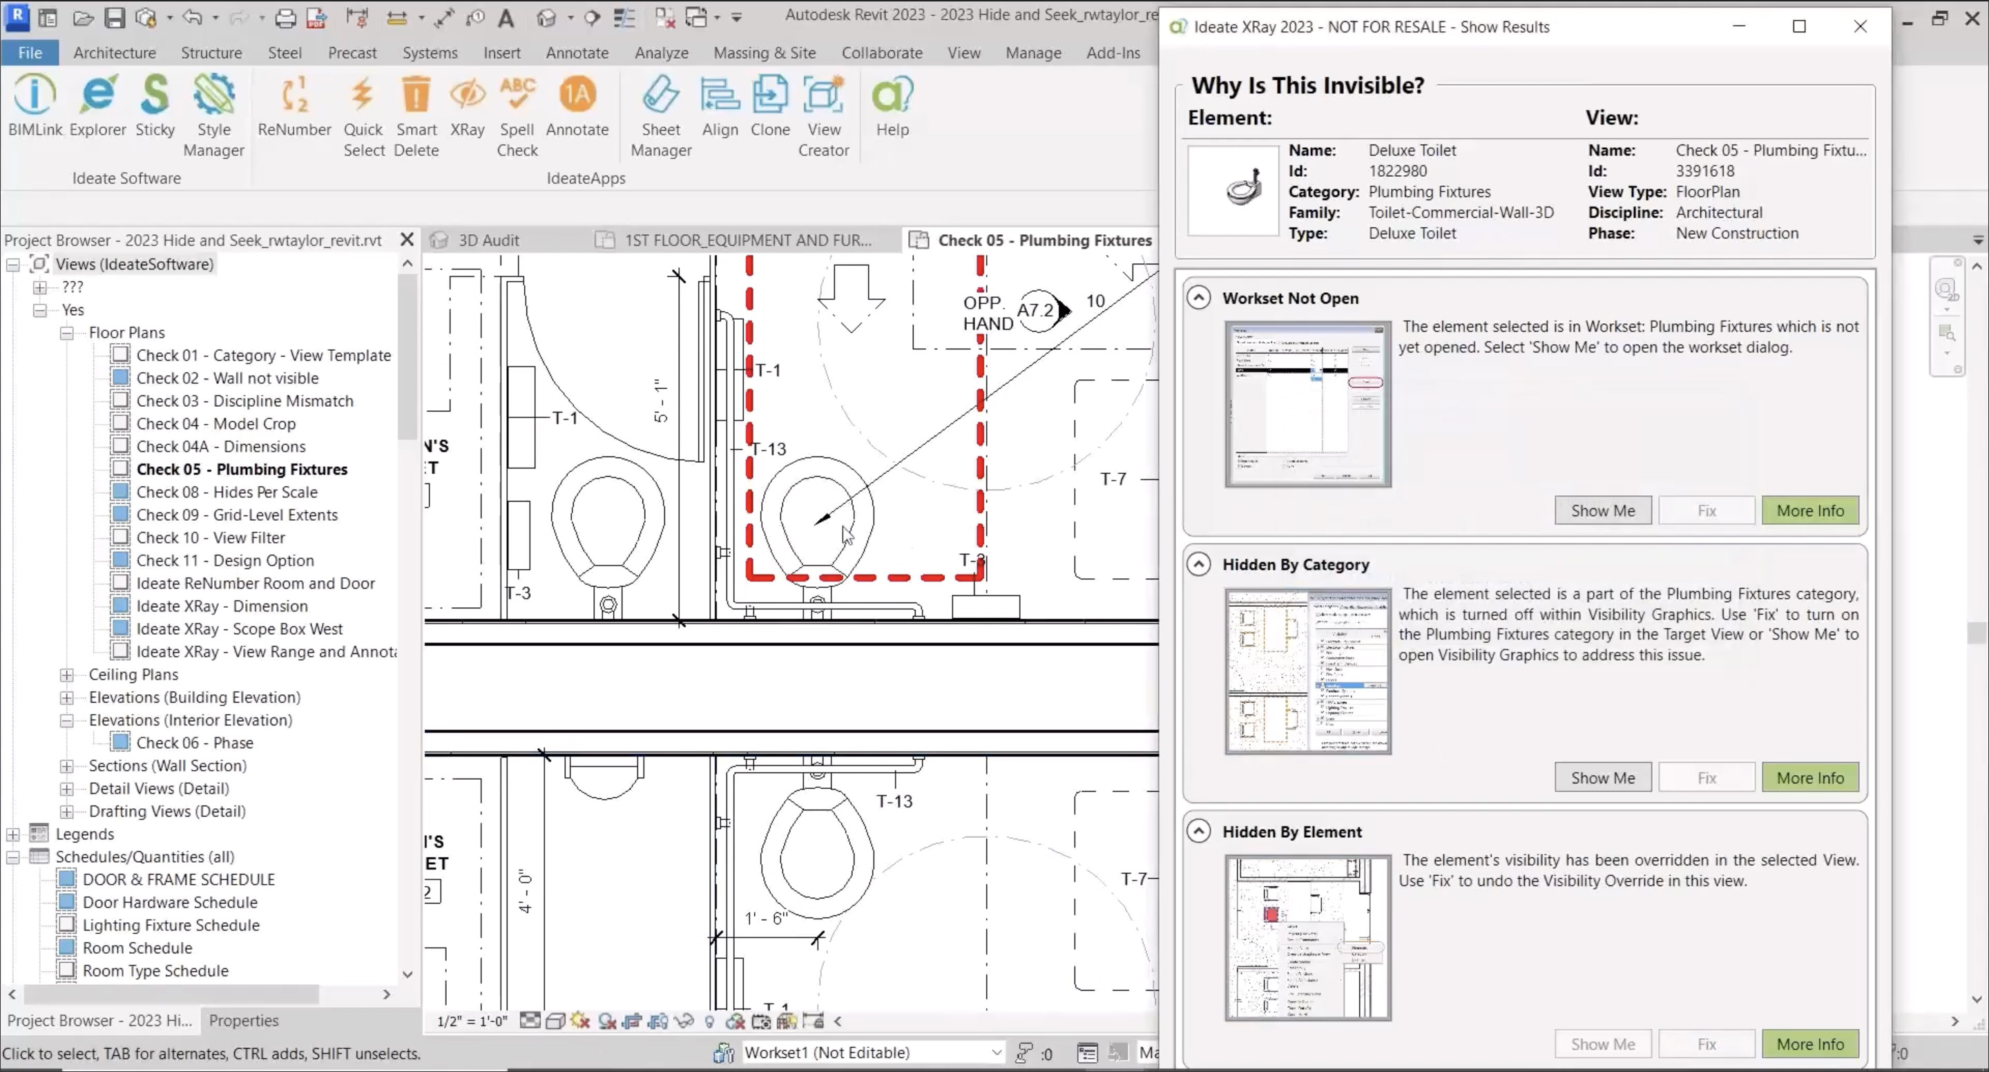This screenshot has height=1072, width=1989.
Task: Open the view scale 1/2" = 1'-0" selector
Action: [x=472, y=1021]
